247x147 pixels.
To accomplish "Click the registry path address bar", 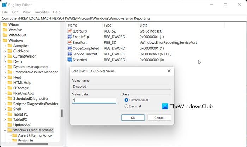I will 123,18.
